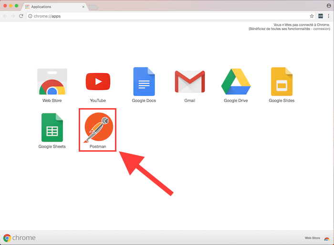The width and height of the screenshot is (334, 245).
Task: Launch the Postman app
Action: pyautogui.click(x=98, y=127)
